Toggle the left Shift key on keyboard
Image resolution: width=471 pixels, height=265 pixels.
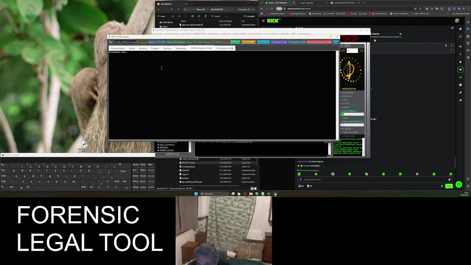[x=11, y=183]
